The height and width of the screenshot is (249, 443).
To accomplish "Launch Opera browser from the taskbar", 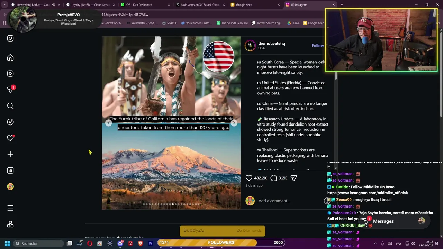I will tap(90, 243).
